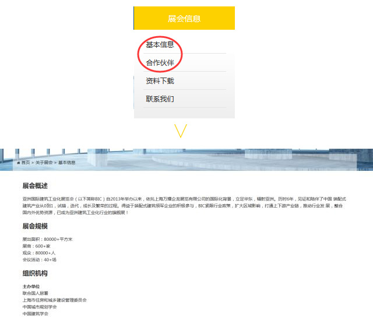Click the building banner image

tap(186, 160)
